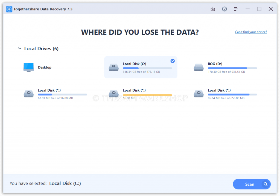
Task: Click the Local Disk (C:) drive icon
Action: pos(114,67)
